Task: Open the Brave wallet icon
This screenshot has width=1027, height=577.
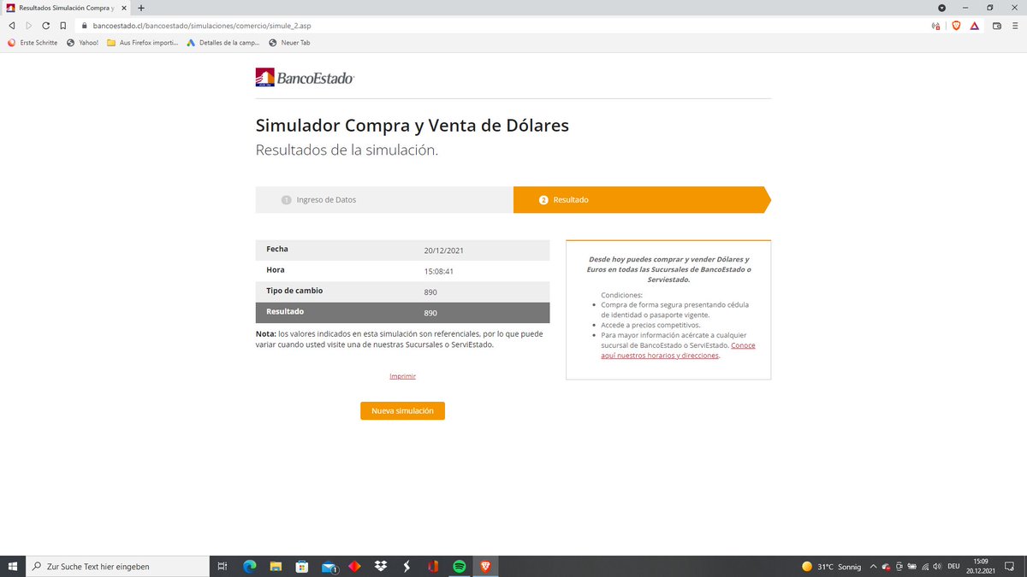Action: (x=997, y=26)
